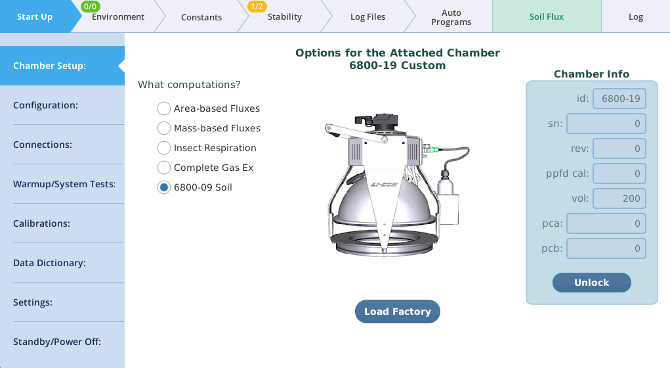Image resolution: width=670 pixels, height=368 pixels.
Task: Select Chamber Setup in sidebar
Action: [x=62, y=66]
